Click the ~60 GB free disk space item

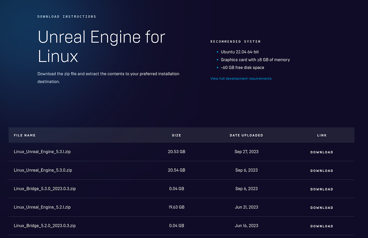point(242,67)
